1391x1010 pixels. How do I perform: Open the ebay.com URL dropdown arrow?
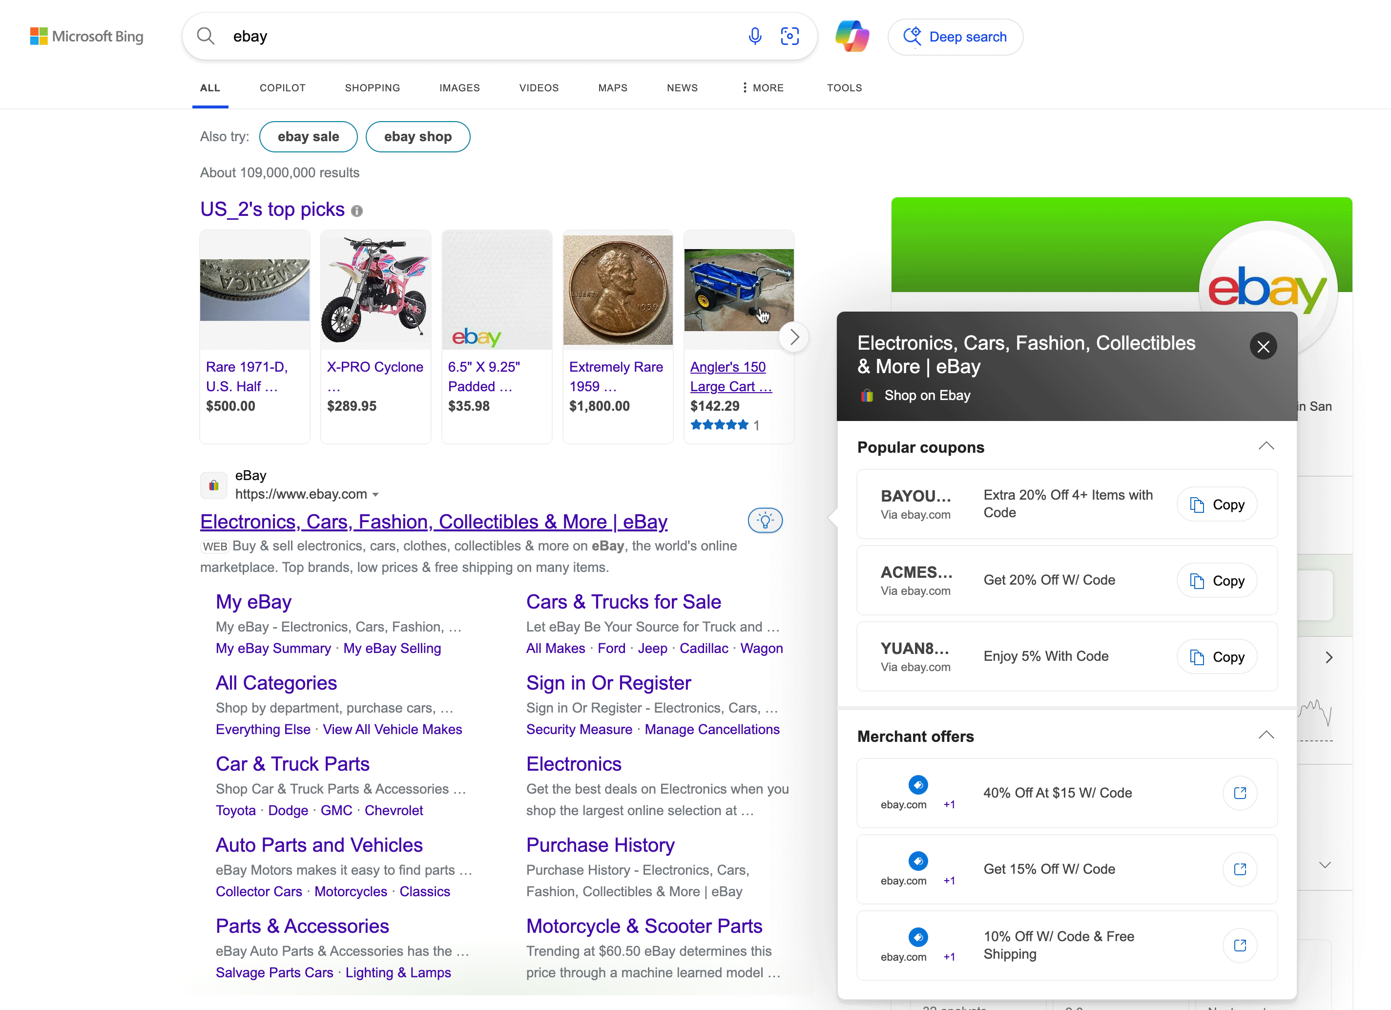click(375, 495)
